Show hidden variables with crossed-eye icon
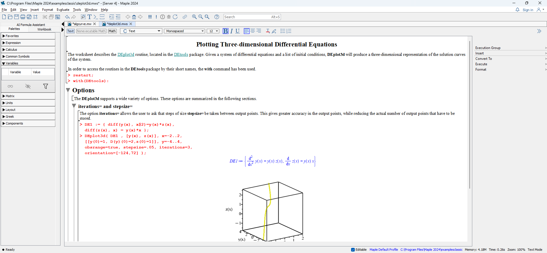Screen dimensions: 547x253 tap(28, 86)
